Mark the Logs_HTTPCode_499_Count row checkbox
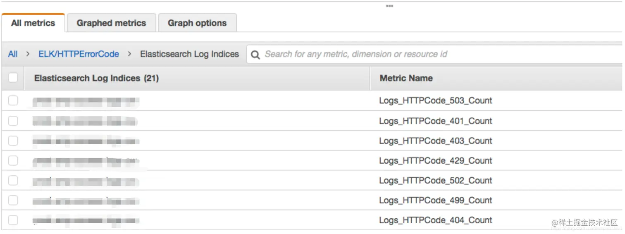Screen dimensions: 625x234 [13, 200]
